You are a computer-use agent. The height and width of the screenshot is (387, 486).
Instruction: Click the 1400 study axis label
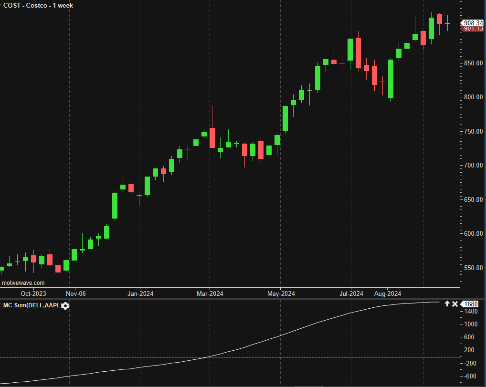point(471,312)
